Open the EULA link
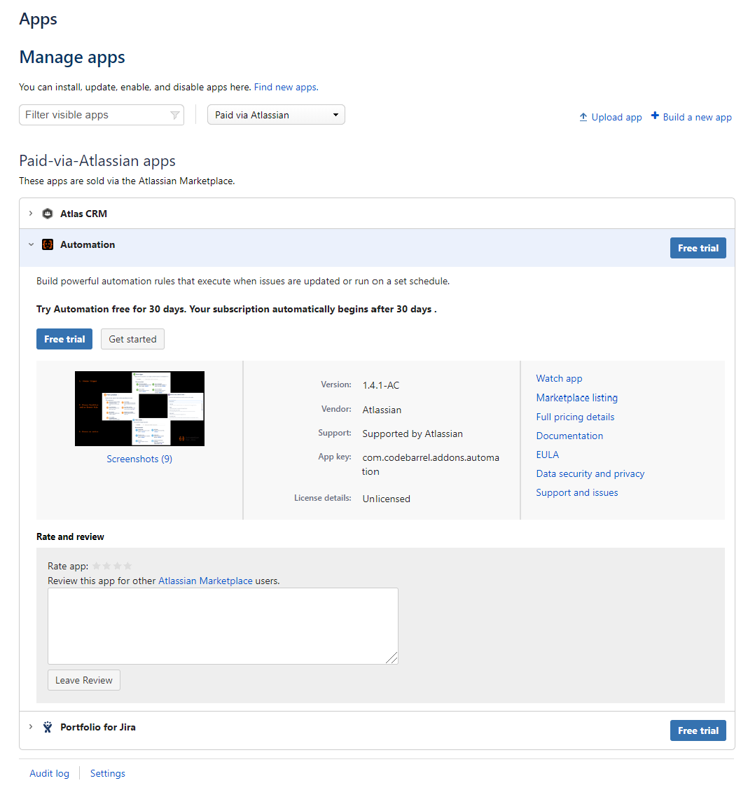This screenshot has height=790, width=748. pos(548,455)
